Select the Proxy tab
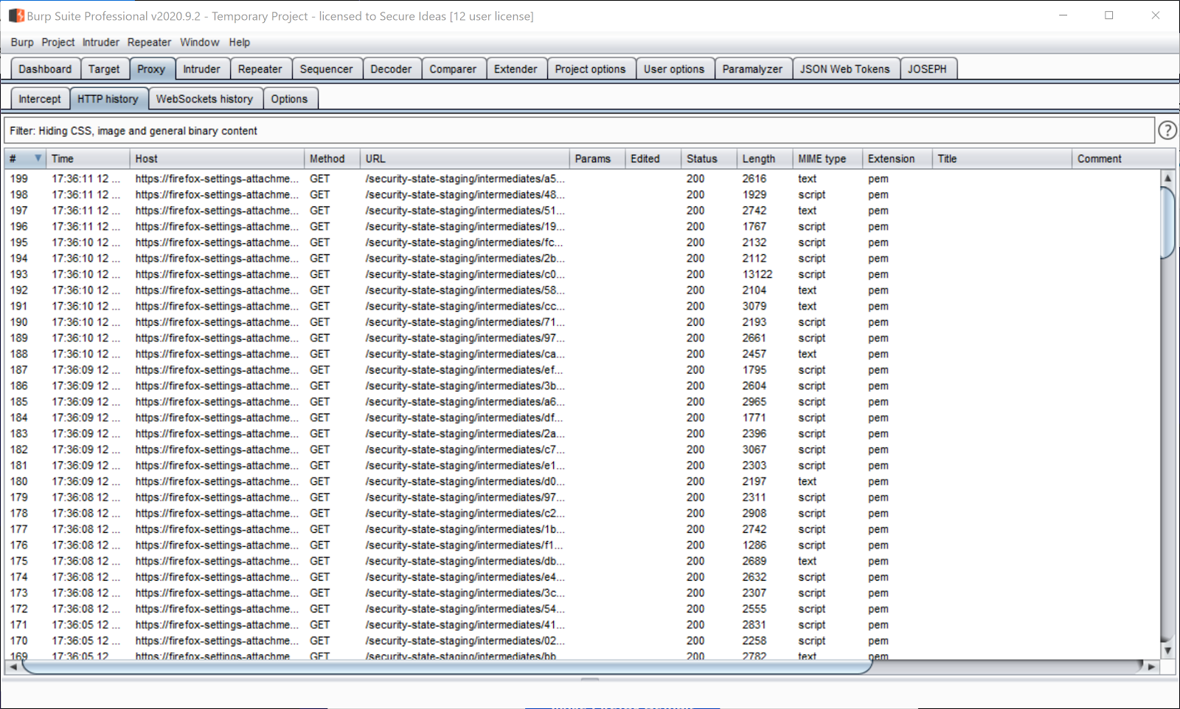 151,69
